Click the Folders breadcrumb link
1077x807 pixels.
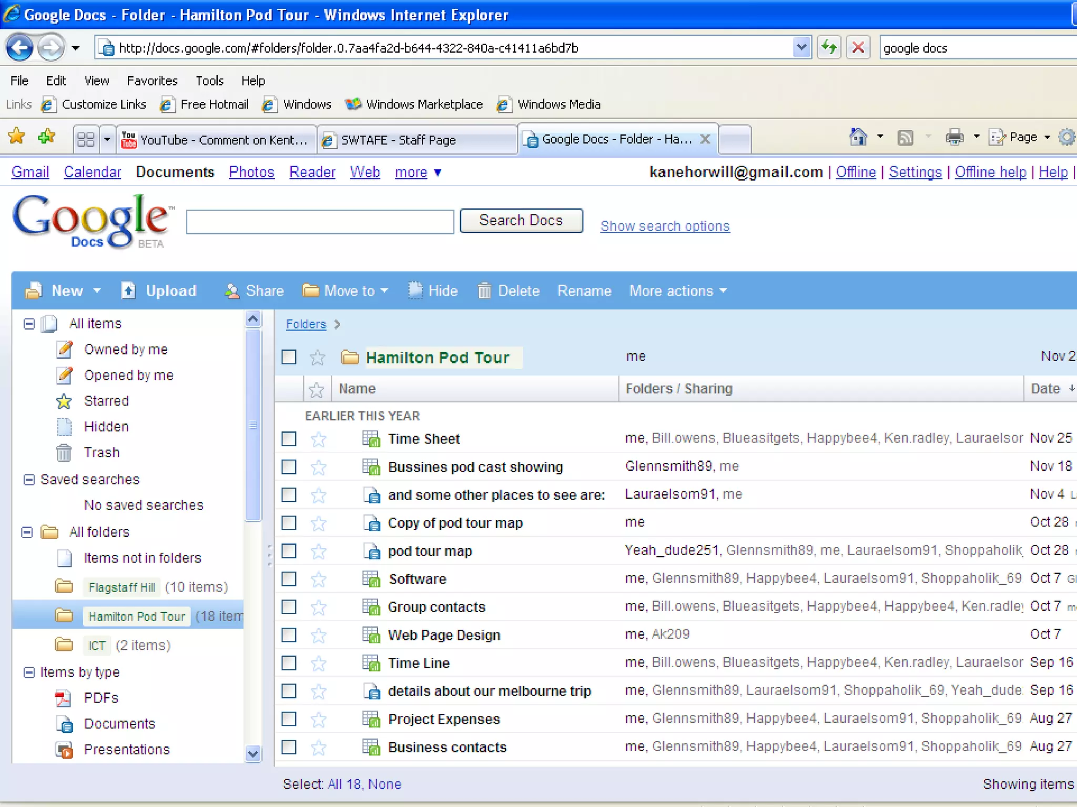[x=306, y=324]
